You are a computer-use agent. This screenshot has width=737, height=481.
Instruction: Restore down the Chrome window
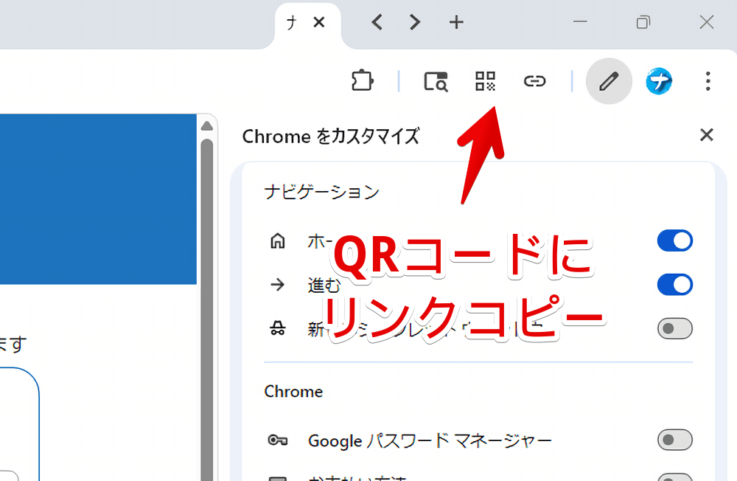(x=643, y=22)
